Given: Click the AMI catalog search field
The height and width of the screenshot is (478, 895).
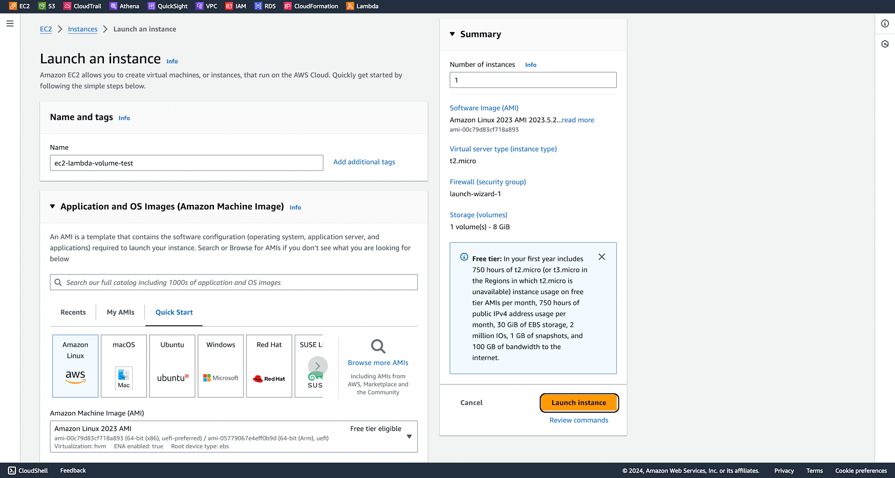Looking at the screenshot, I should click(x=234, y=282).
